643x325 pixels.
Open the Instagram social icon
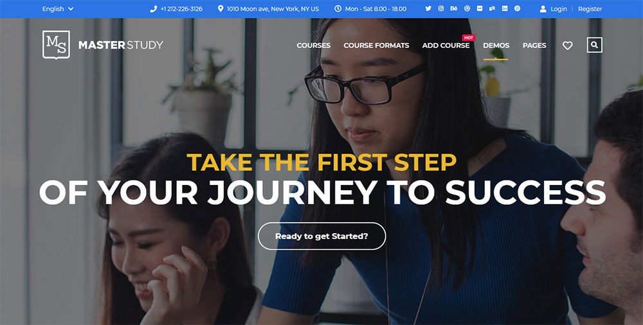(441, 8)
